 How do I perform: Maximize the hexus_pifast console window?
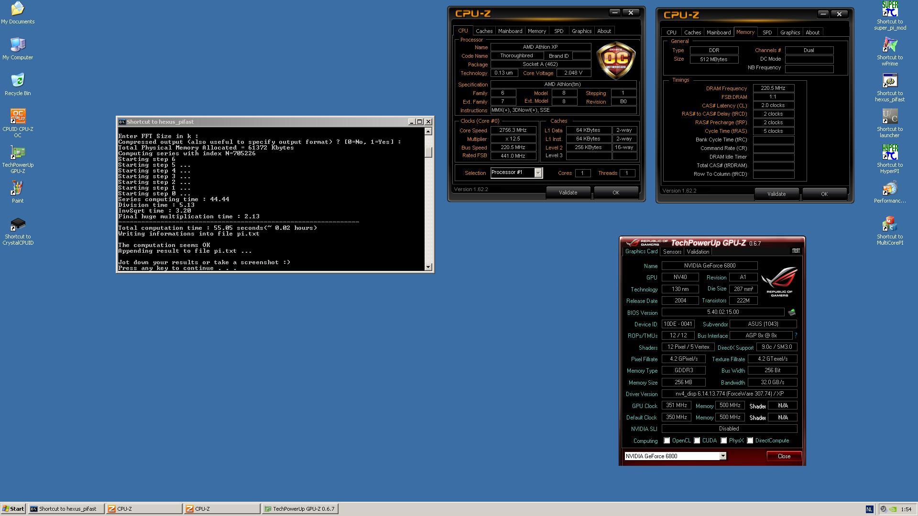click(419, 122)
